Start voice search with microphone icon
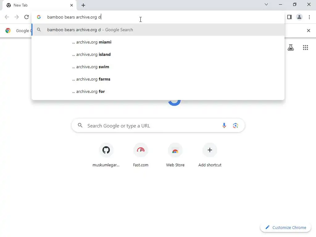This screenshot has height=237, width=316. tap(224, 125)
